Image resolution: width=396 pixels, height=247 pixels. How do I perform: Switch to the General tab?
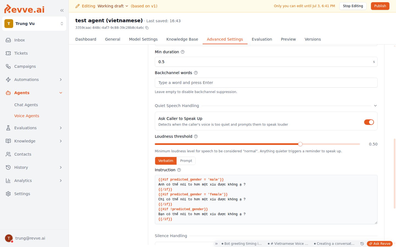(112, 39)
